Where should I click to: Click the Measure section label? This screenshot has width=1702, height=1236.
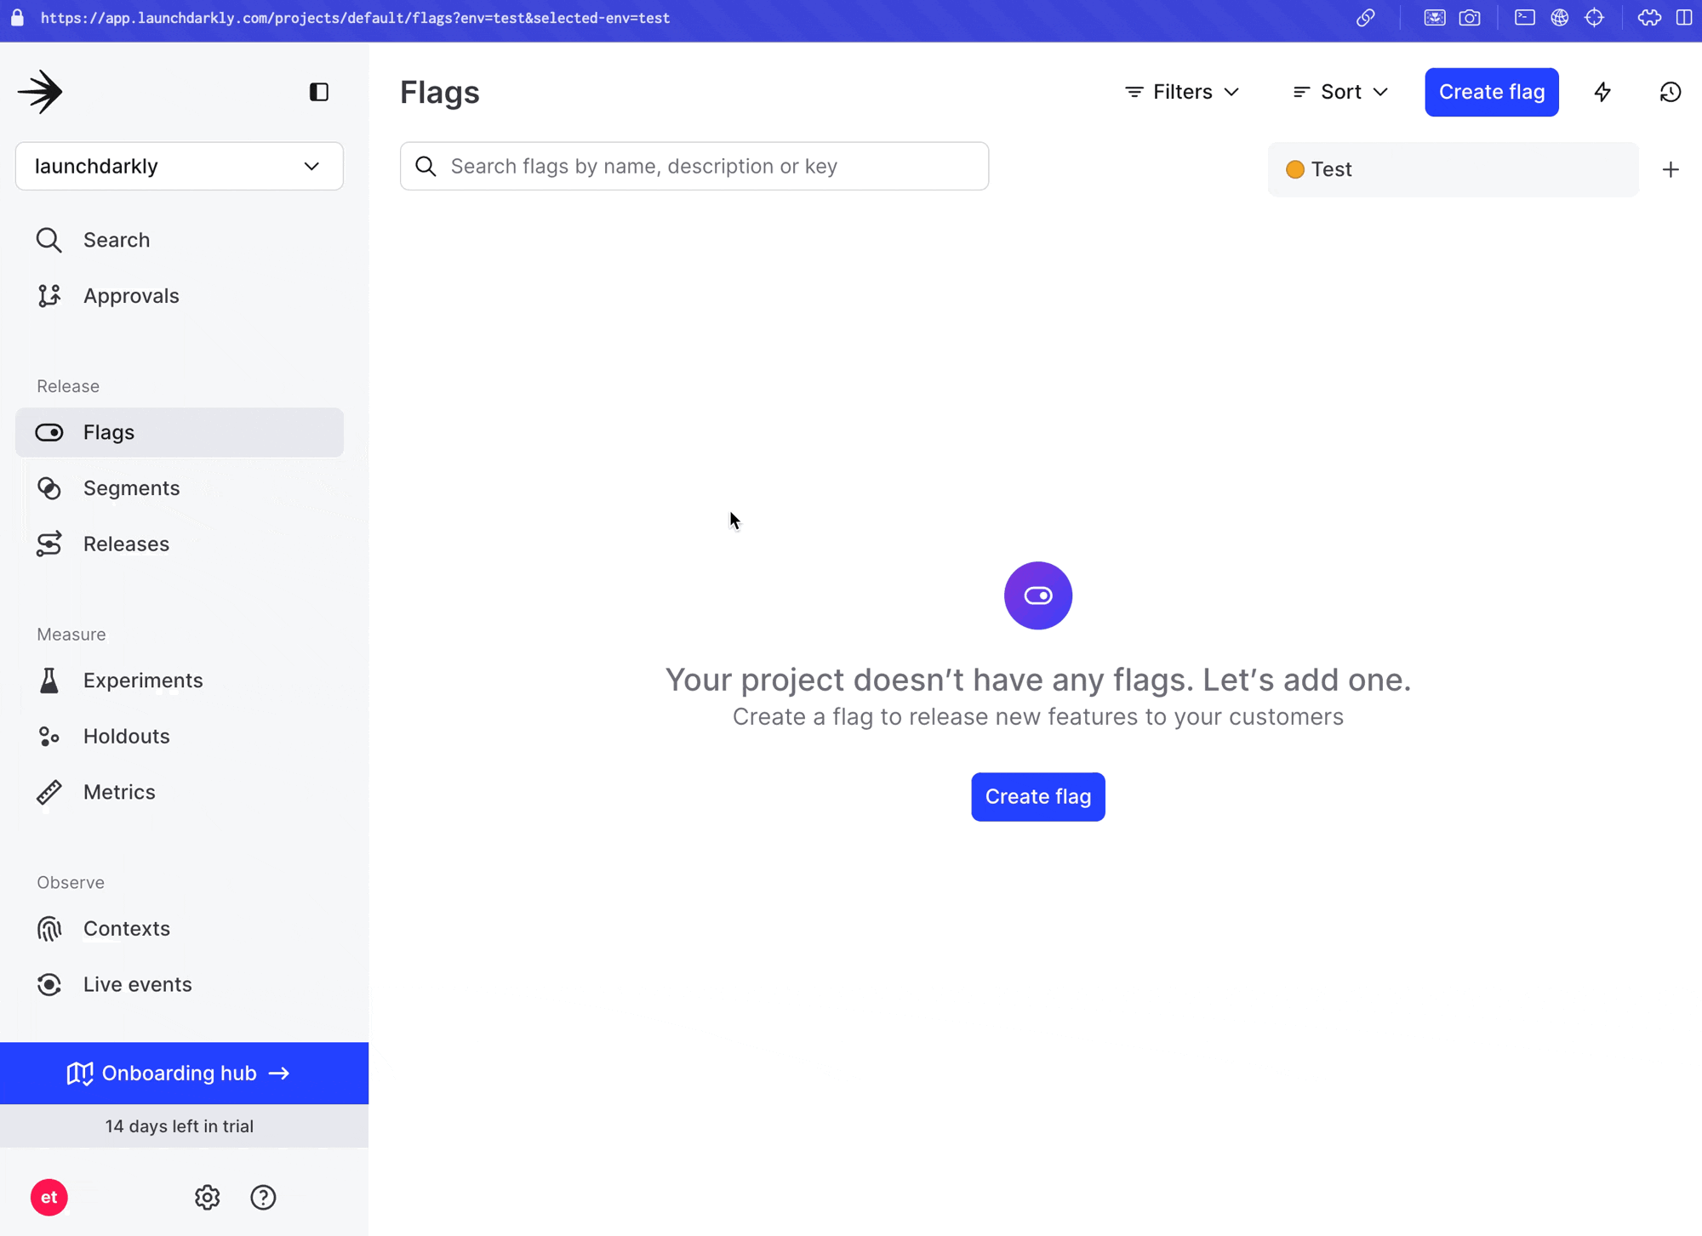71,635
